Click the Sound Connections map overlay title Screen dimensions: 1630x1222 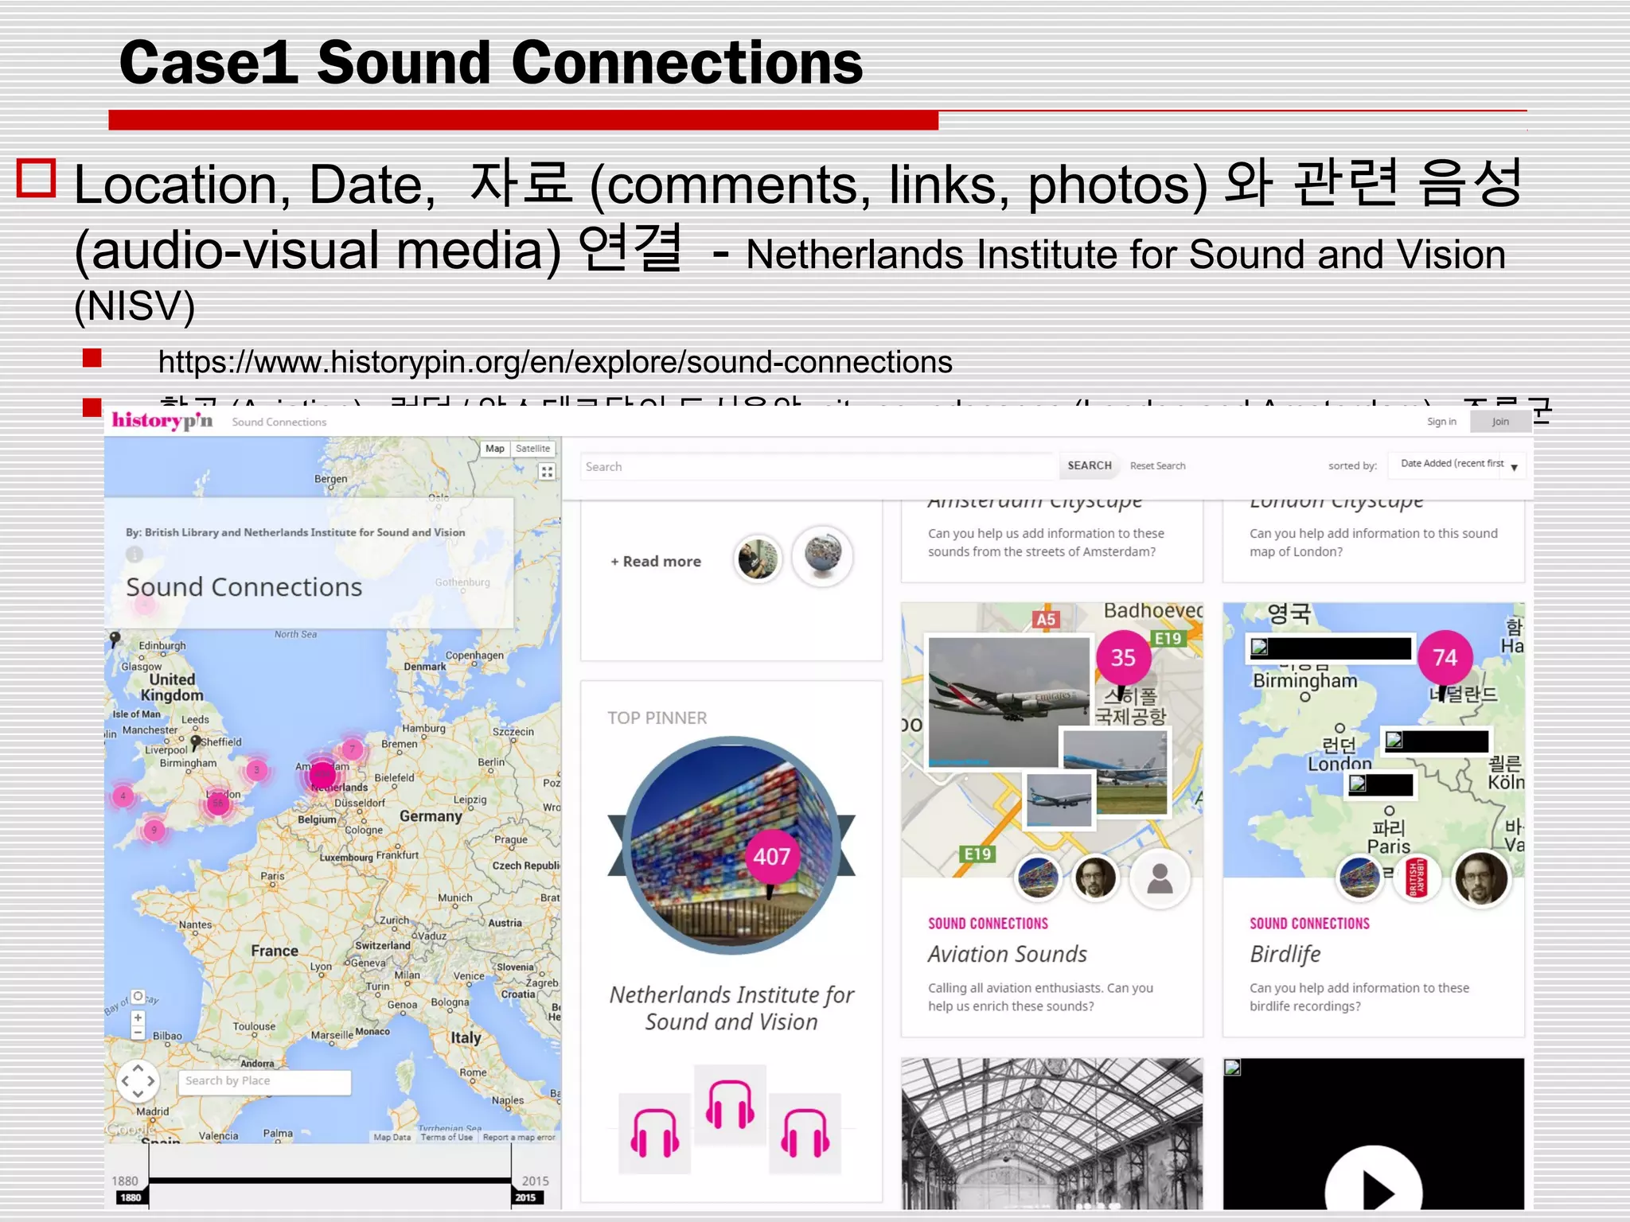tap(244, 587)
